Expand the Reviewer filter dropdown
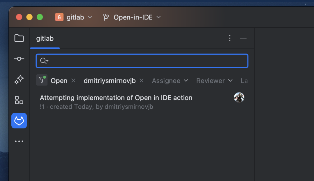Viewport: 314px width, 181px height. [x=215, y=81]
